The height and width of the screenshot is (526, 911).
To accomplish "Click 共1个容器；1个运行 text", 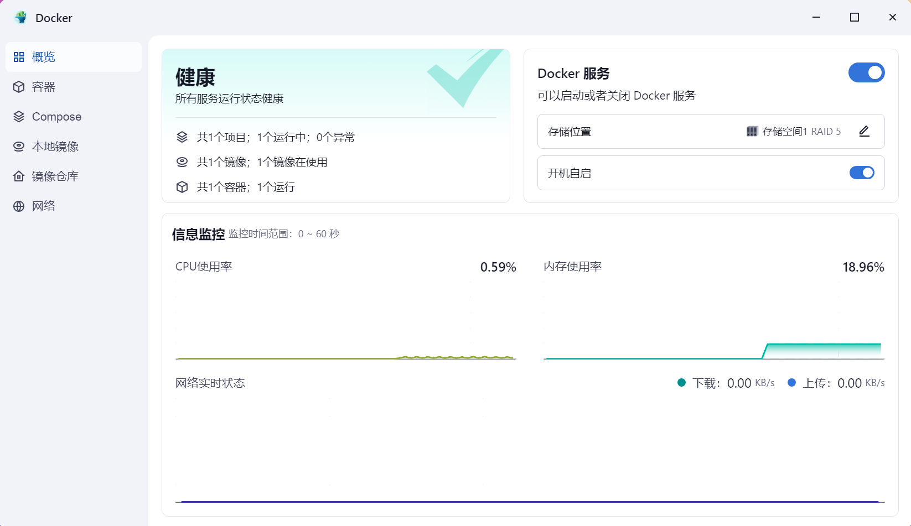I will pos(246,187).
